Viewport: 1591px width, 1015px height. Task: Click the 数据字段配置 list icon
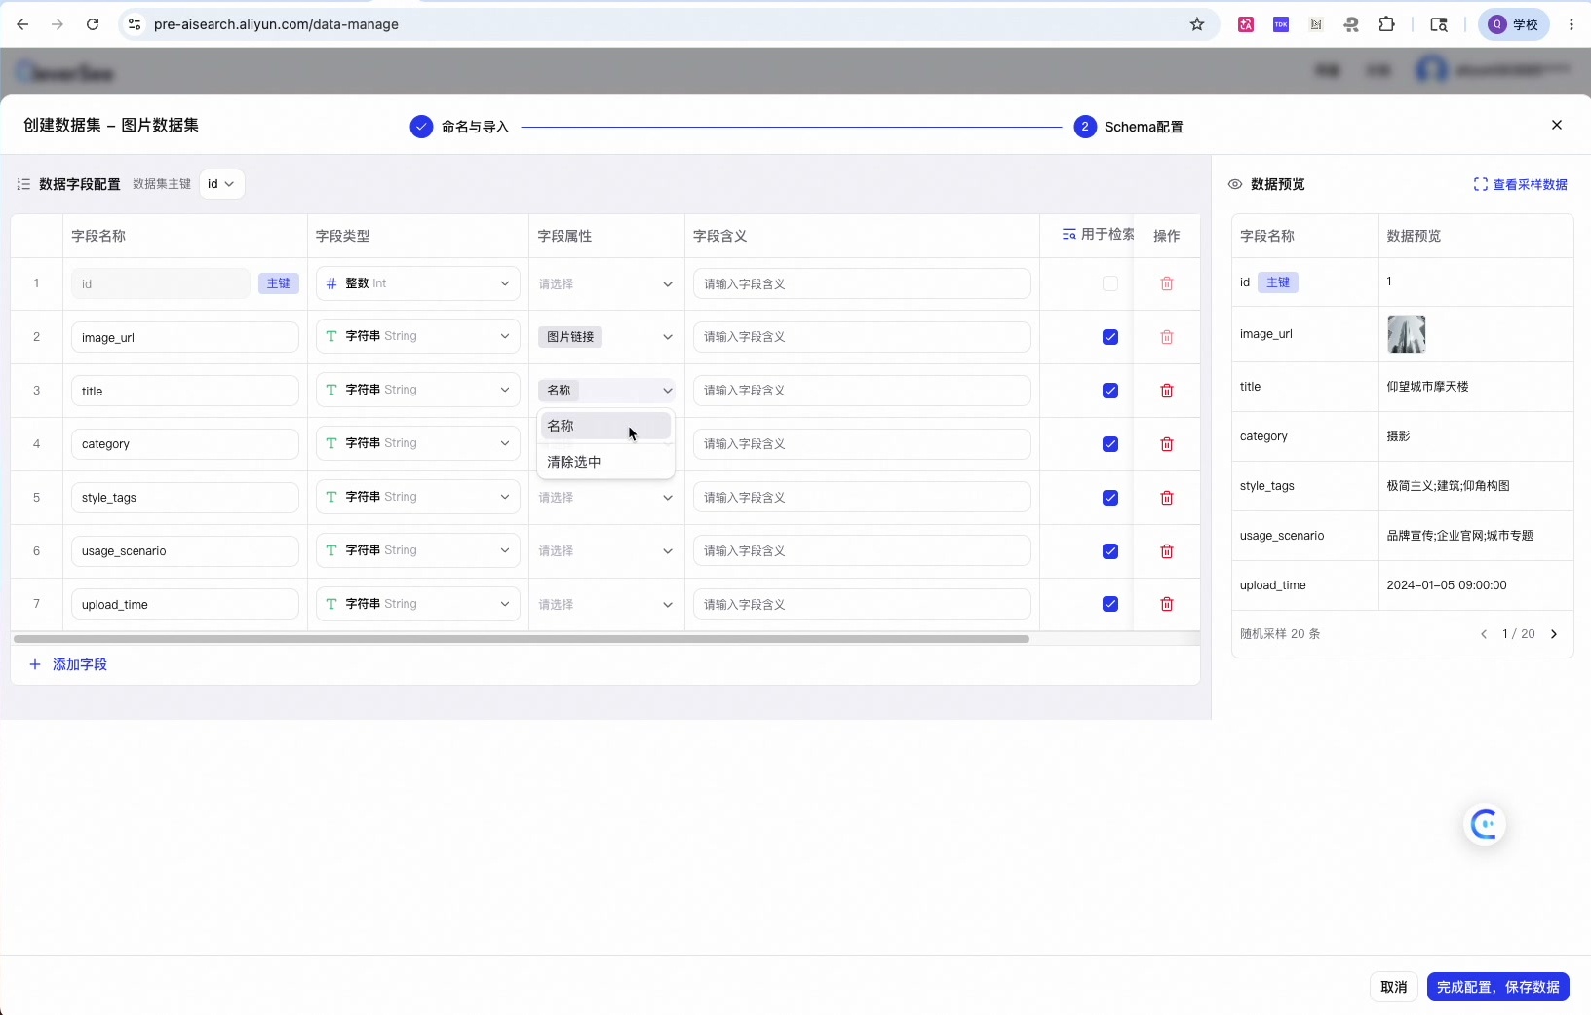click(23, 184)
